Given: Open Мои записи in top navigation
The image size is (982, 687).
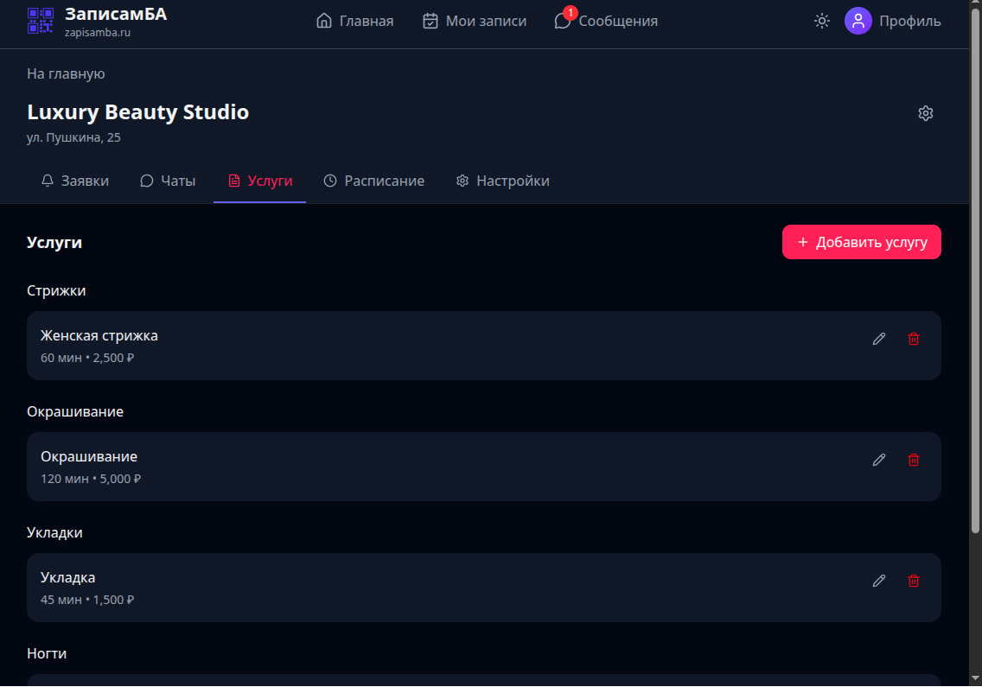Looking at the screenshot, I should [474, 21].
